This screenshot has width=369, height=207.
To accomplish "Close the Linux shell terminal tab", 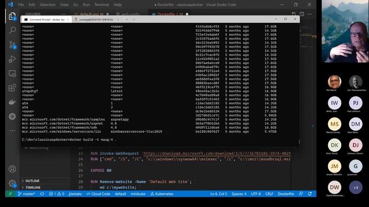I will (x=118, y=20).
